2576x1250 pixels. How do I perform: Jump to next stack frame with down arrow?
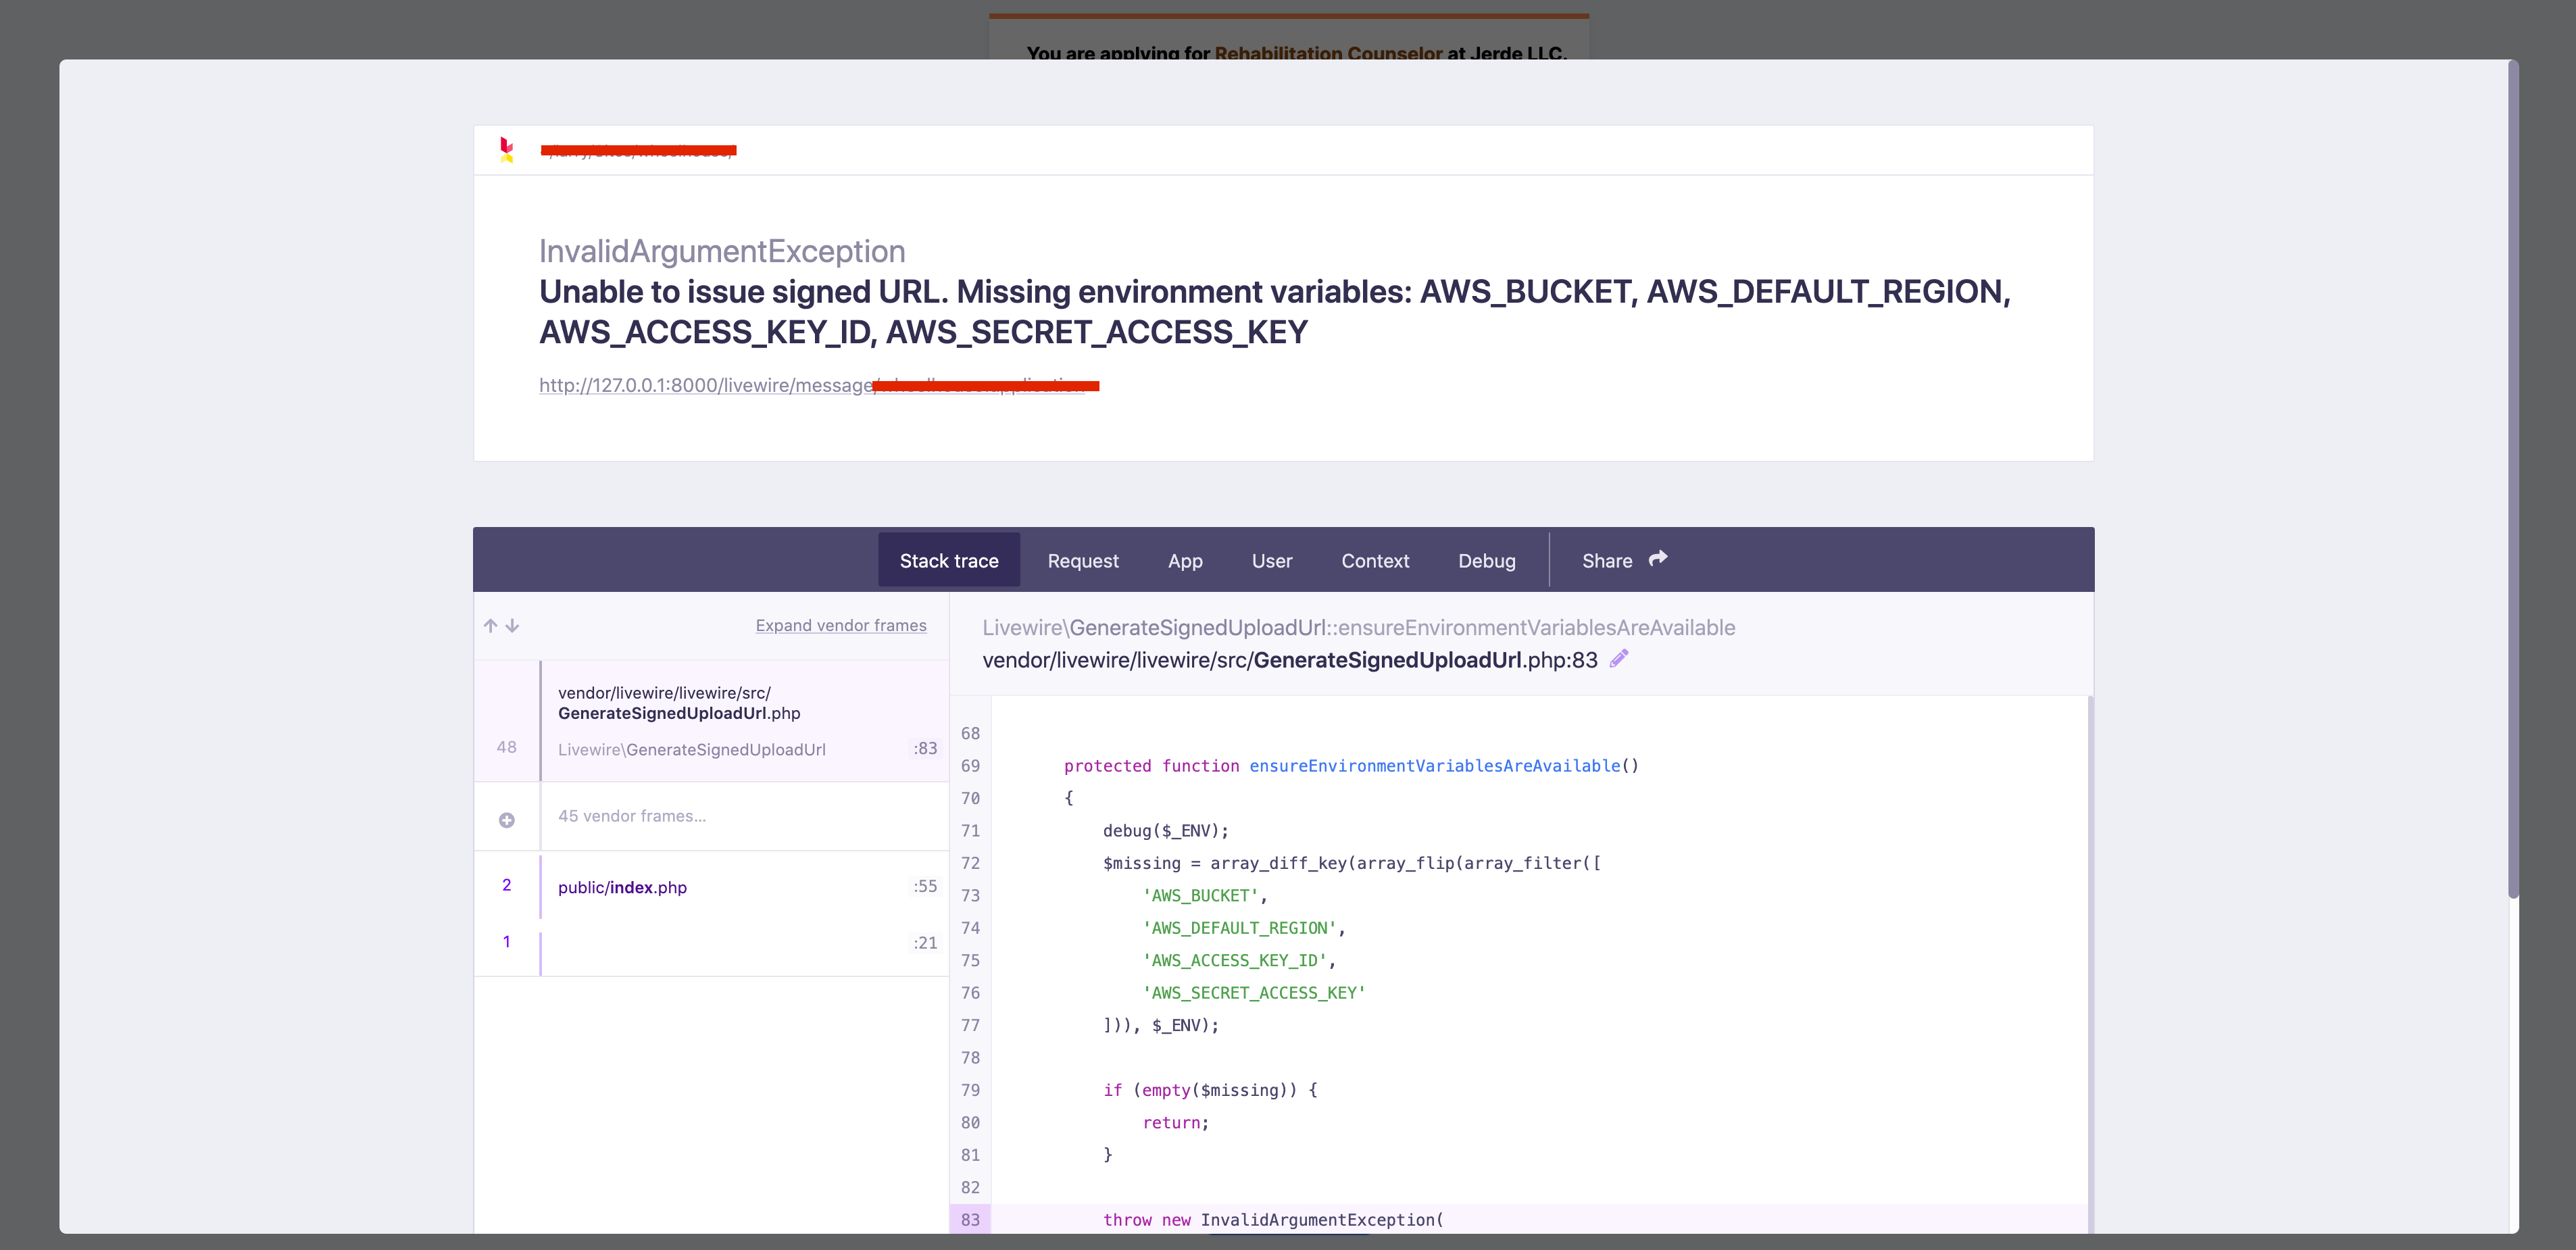point(512,625)
